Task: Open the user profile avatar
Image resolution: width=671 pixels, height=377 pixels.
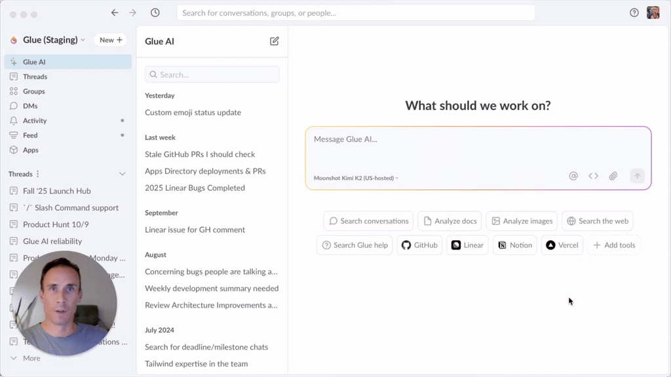Action: click(x=653, y=12)
